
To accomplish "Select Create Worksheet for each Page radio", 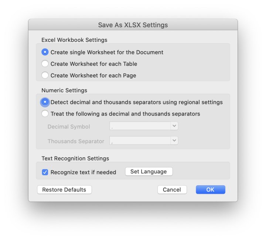I will (45, 75).
